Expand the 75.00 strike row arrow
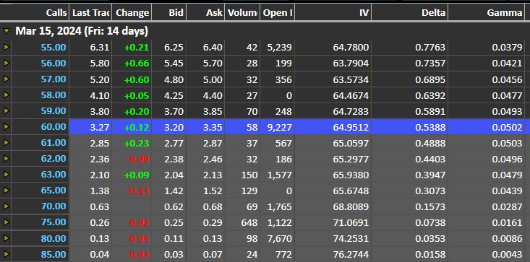 click(6, 222)
